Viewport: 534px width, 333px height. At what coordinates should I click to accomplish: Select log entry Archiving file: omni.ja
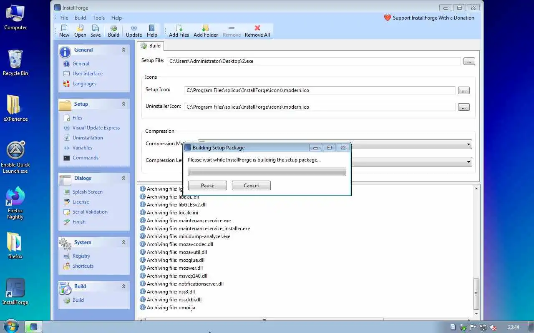[168, 308]
